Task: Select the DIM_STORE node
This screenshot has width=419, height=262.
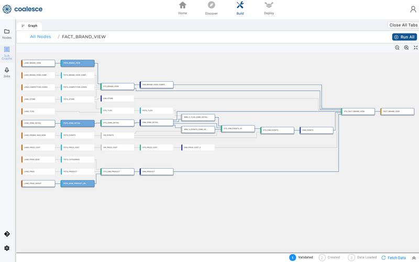Action: point(117,99)
